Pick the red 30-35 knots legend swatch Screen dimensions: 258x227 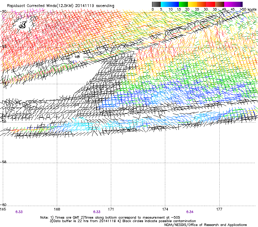pos(211,4)
